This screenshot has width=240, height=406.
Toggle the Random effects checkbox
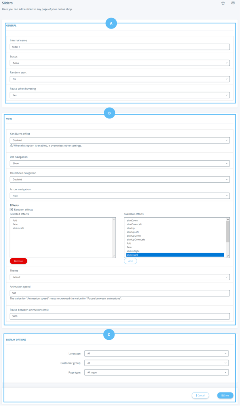11,209
